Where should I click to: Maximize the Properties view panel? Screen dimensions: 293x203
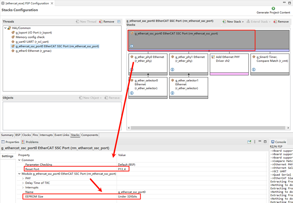coord(265,142)
